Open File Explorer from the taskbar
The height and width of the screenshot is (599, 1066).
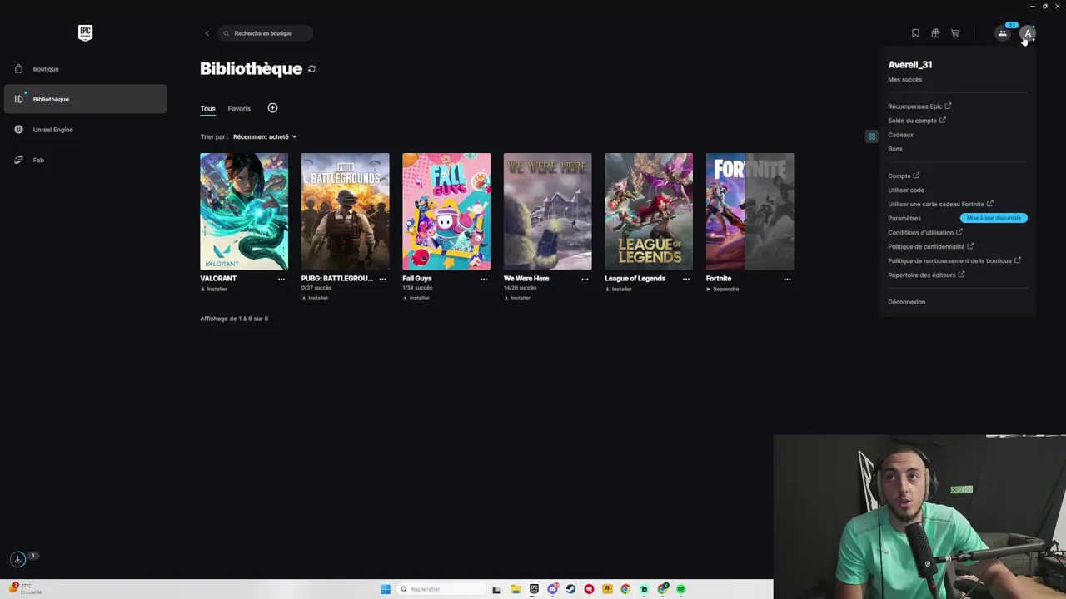click(516, 589)
